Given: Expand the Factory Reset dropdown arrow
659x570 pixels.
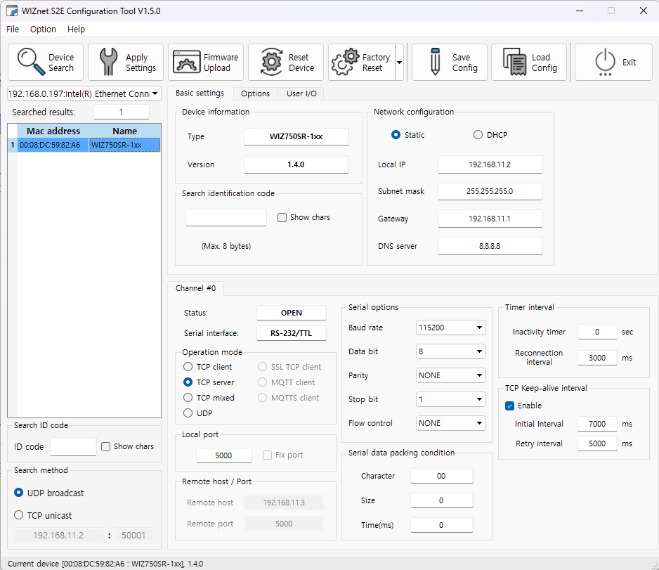Looking at the screenshot, I should (399, 63).
